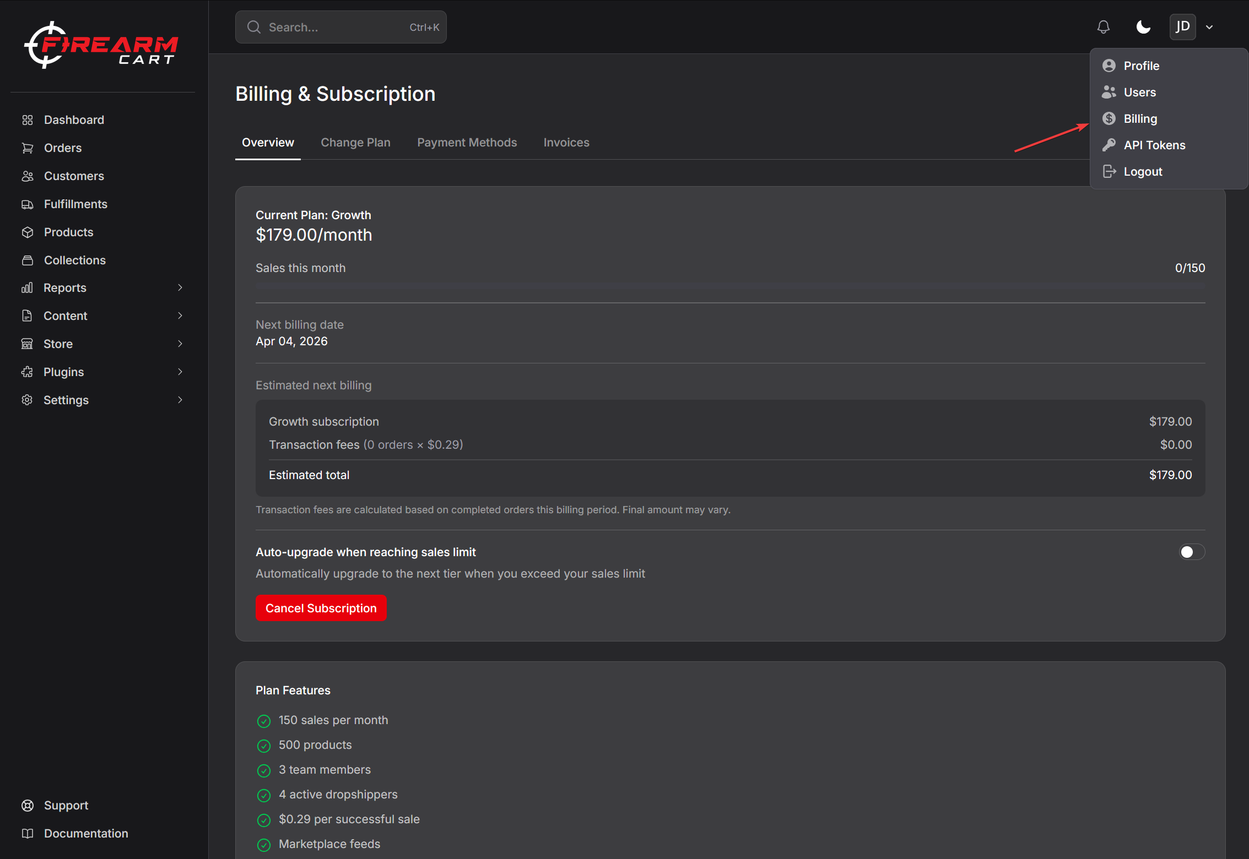Select Billing in user menu
The width and height of the screenshot is (1249, 859).
[1168, 119]
